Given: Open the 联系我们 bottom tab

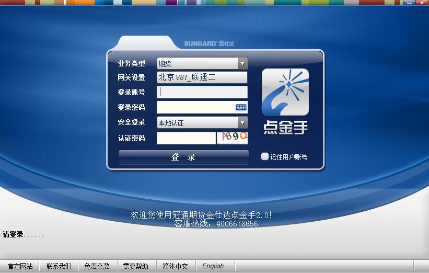Looking at the screenshot, I should tap(59, 266).
